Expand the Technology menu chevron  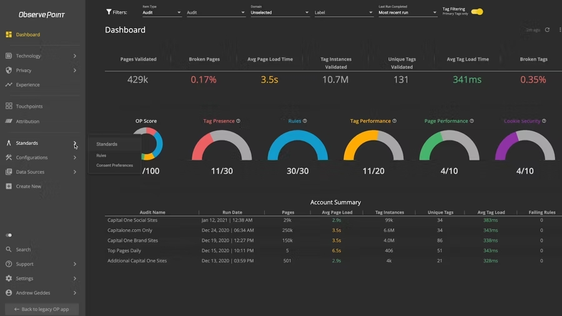click(x=74, y=56)
